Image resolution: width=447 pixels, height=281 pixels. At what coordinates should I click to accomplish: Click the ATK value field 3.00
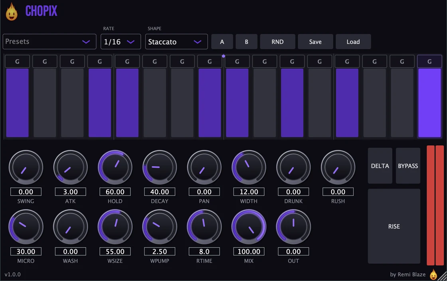(x=70, y=191)
